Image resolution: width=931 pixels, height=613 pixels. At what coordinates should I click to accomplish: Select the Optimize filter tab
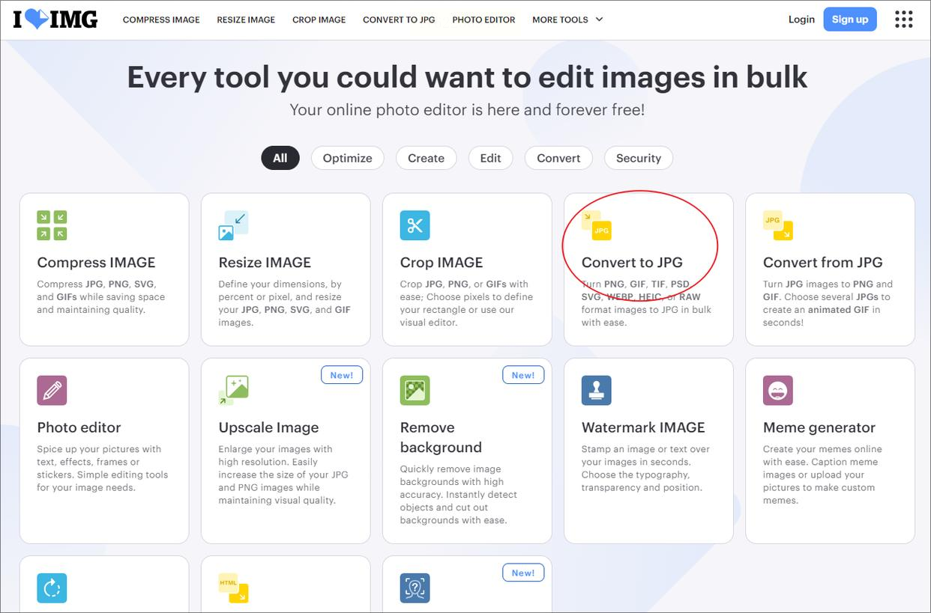click(x=347, y=158)
